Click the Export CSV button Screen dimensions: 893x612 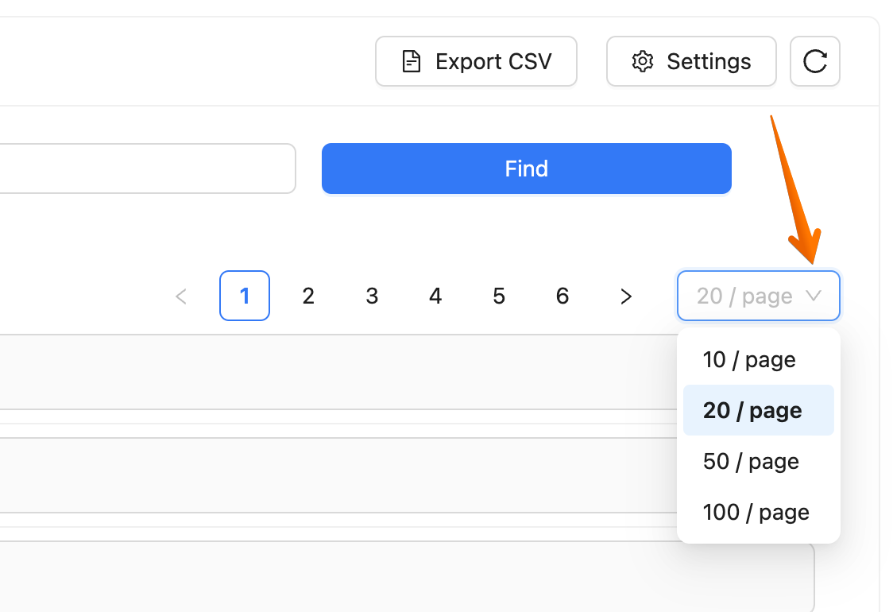pyautogui.click(x=476, y=60)
